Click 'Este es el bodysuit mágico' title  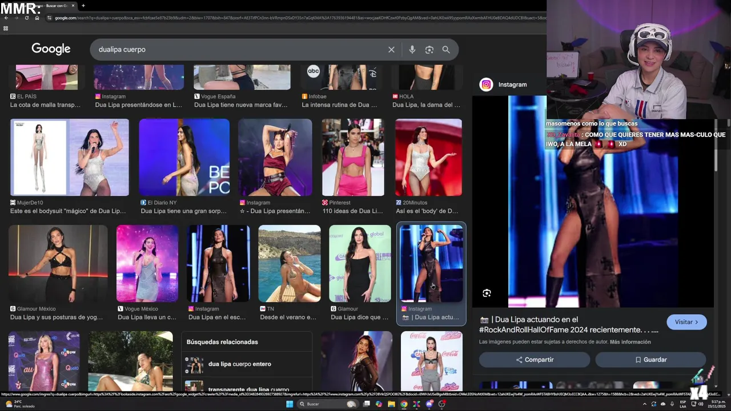coord(68,211)
